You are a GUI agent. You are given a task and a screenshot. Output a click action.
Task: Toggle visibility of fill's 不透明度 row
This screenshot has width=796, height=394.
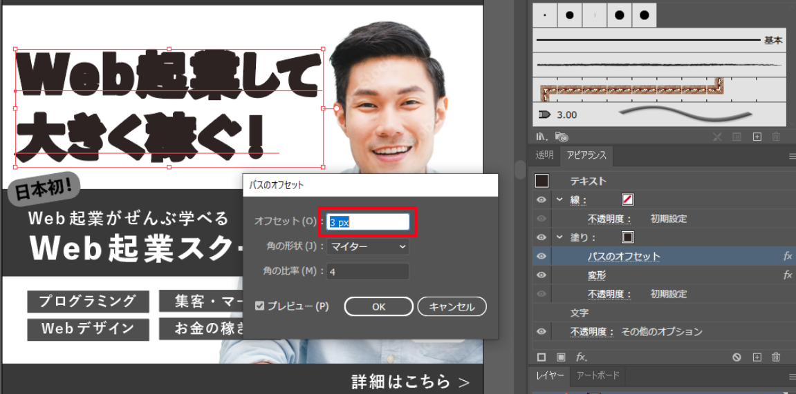542,294
